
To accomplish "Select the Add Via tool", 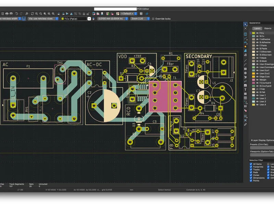I will 245,46.
